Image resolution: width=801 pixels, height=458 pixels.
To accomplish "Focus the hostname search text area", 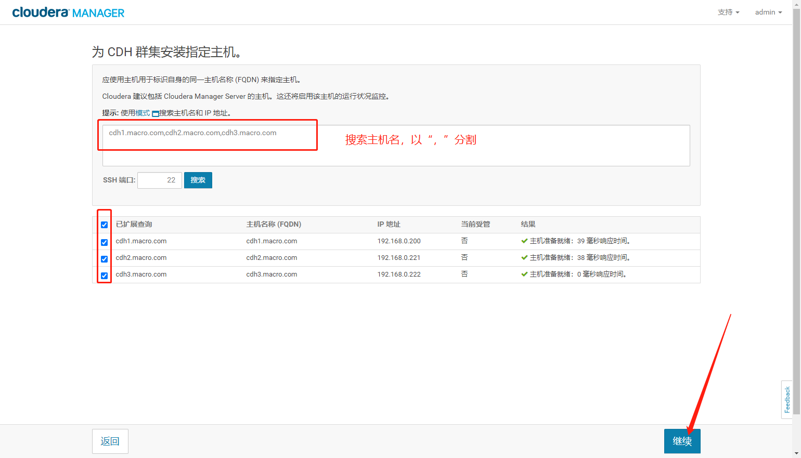I will click(x=396, y=146).
